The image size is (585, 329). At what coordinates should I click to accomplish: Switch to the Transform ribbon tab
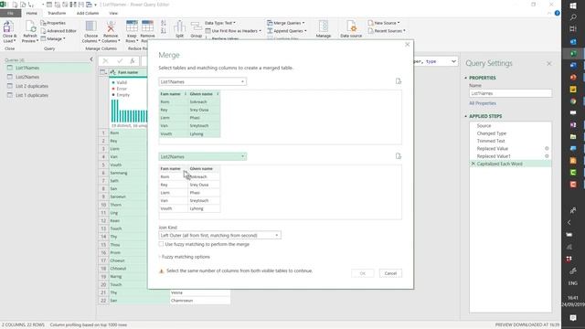pos(57,13)
